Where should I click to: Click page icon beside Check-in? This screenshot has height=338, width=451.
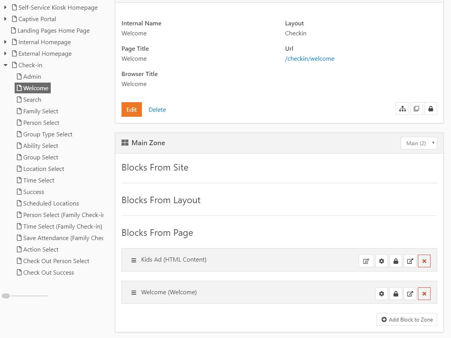(x=14, y=65)
